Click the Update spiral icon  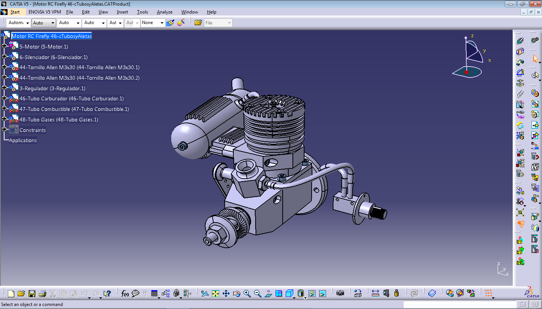click(414, 294)
